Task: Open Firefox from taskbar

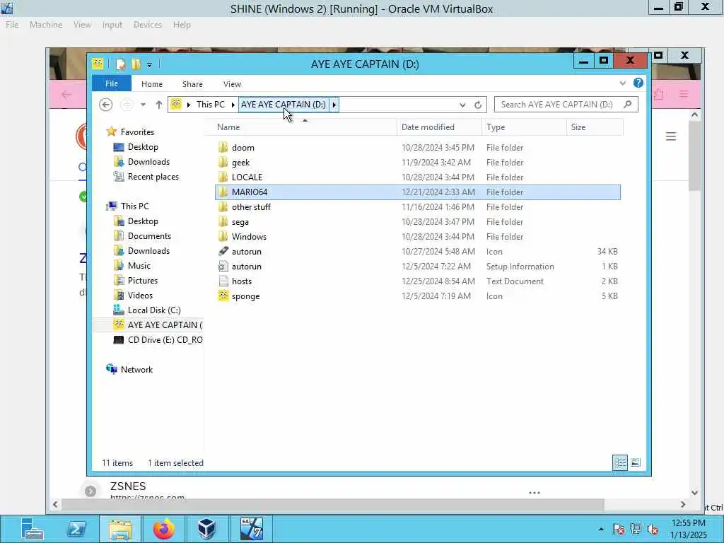Action: [x=164, y=529]
